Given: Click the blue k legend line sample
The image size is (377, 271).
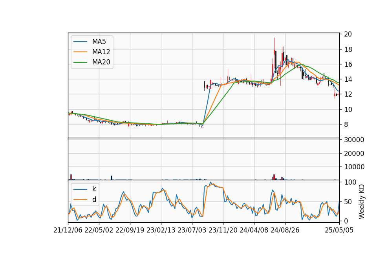Looking at the screenshot, I should [80, 189].
